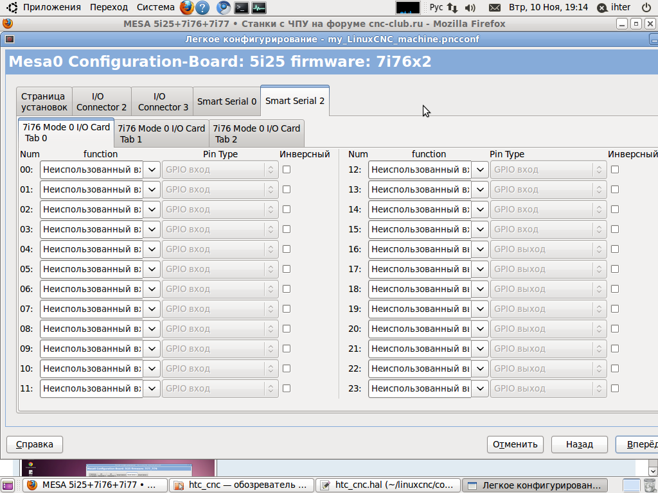Screen dimensions: 658x493
Task: Open the trash icon in bottom panel
Action: tap(650, 485)
